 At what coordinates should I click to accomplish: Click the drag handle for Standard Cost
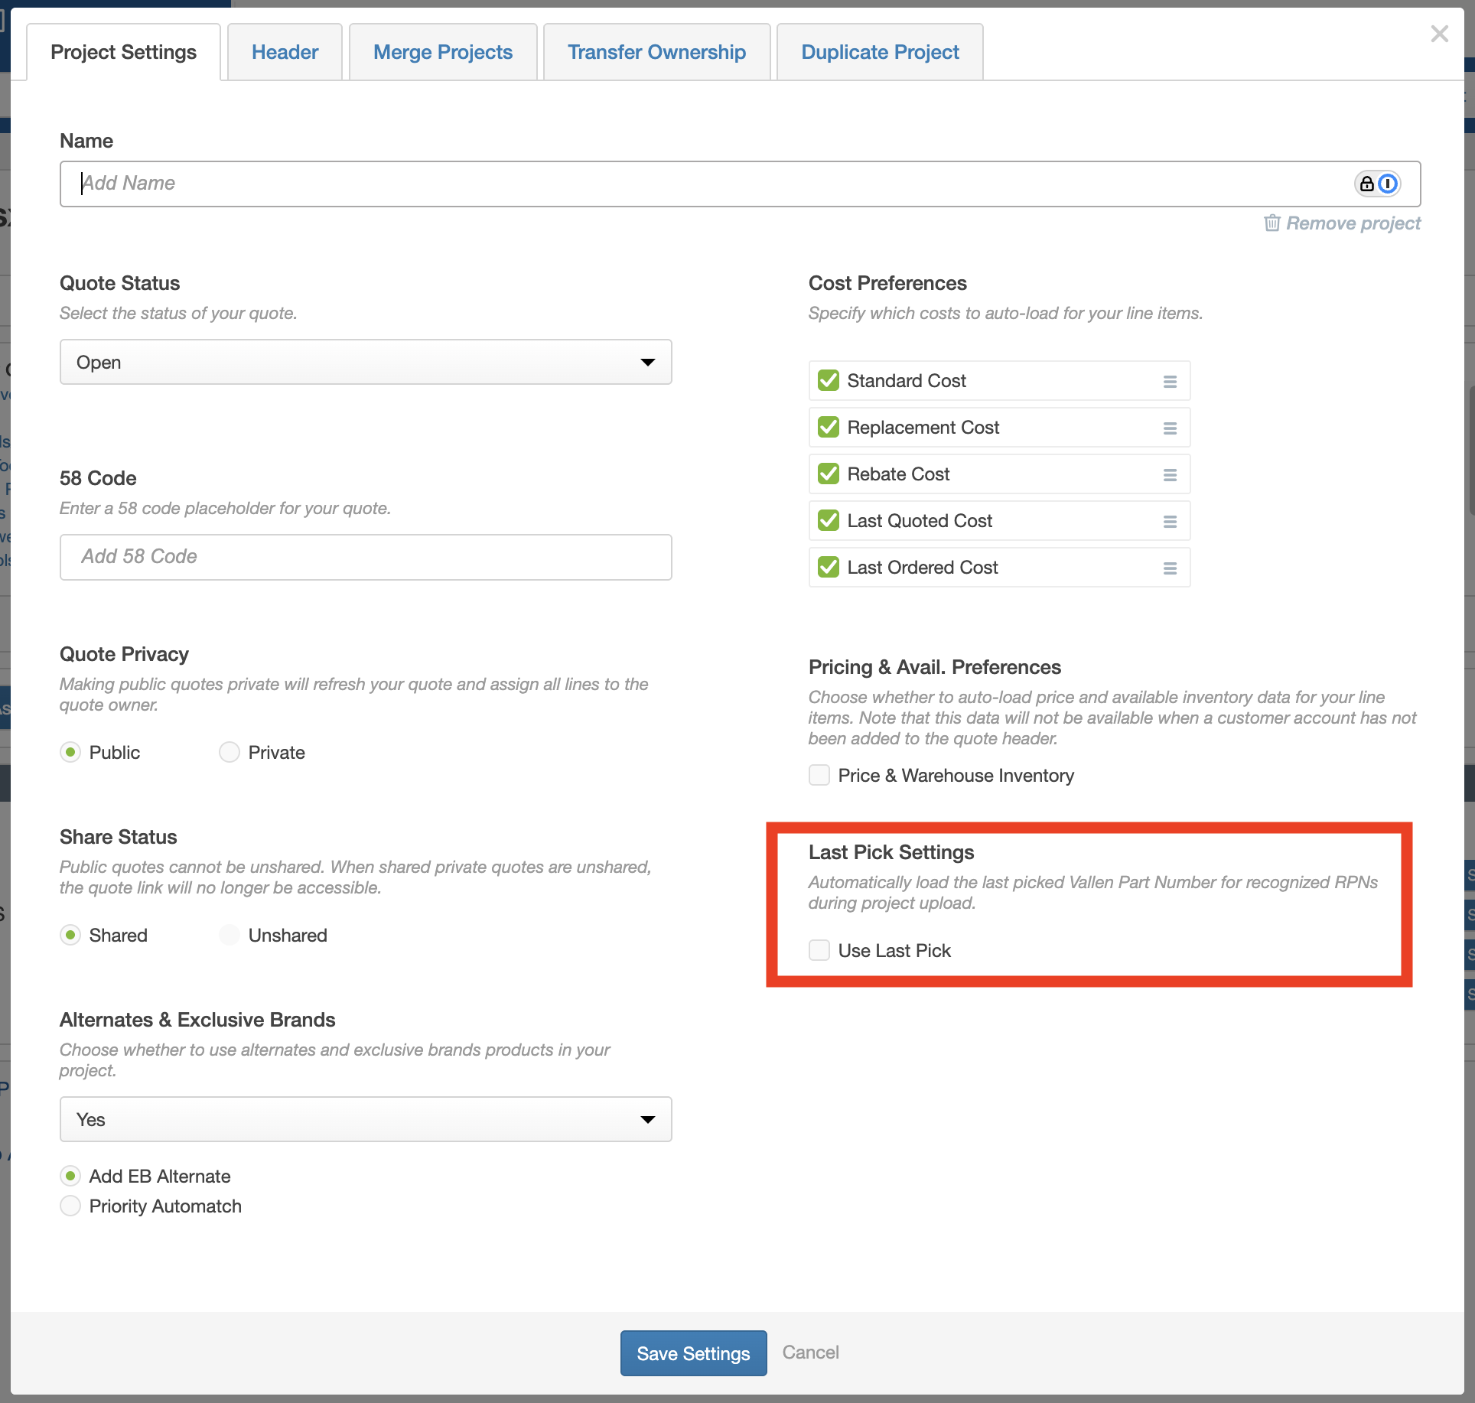(1170, 381)
